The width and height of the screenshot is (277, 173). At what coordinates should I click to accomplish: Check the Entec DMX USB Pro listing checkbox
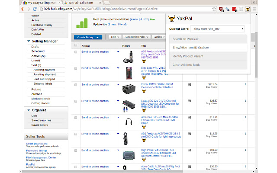[76, 85]
